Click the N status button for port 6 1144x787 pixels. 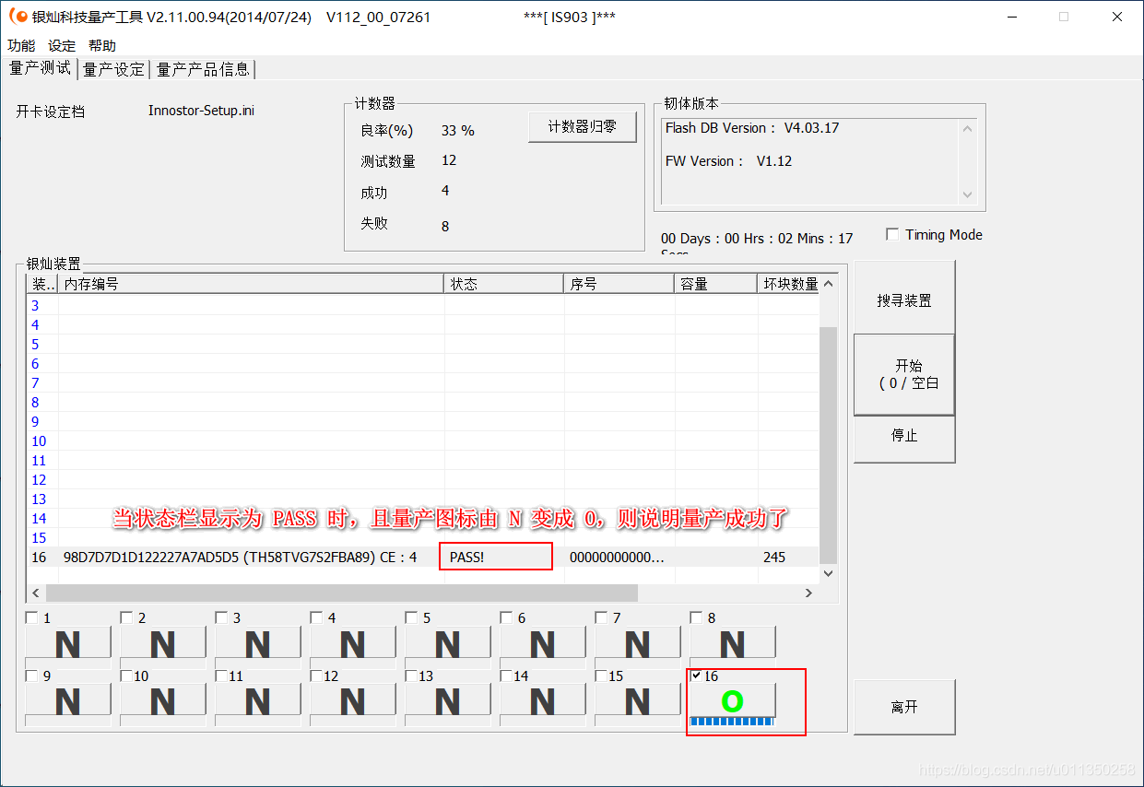click(x=542, y=643)
